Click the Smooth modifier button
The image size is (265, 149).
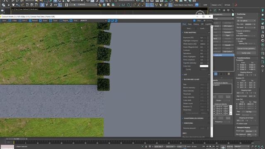coord(228,45)
